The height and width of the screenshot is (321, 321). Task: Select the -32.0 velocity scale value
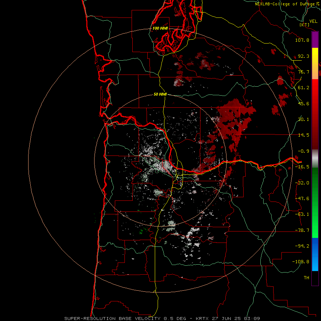tap(302, 183)
